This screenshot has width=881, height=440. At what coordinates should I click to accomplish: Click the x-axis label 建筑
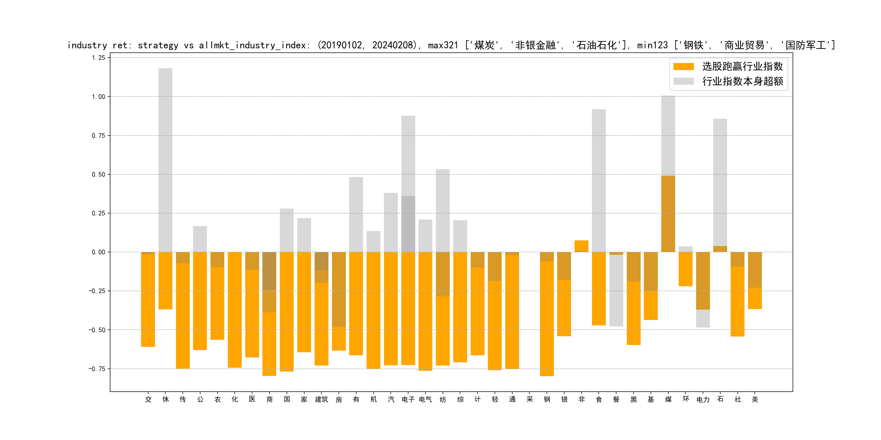[x=321, y=399]
